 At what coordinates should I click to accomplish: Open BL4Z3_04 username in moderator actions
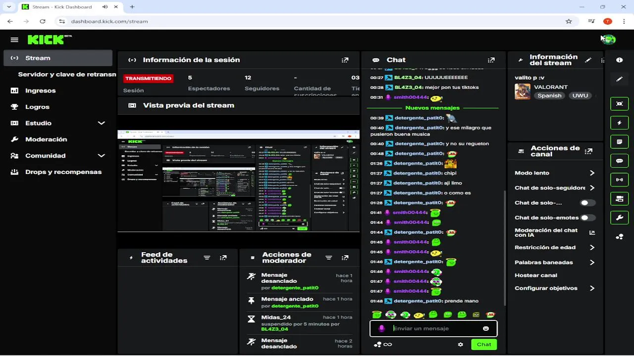274,329
